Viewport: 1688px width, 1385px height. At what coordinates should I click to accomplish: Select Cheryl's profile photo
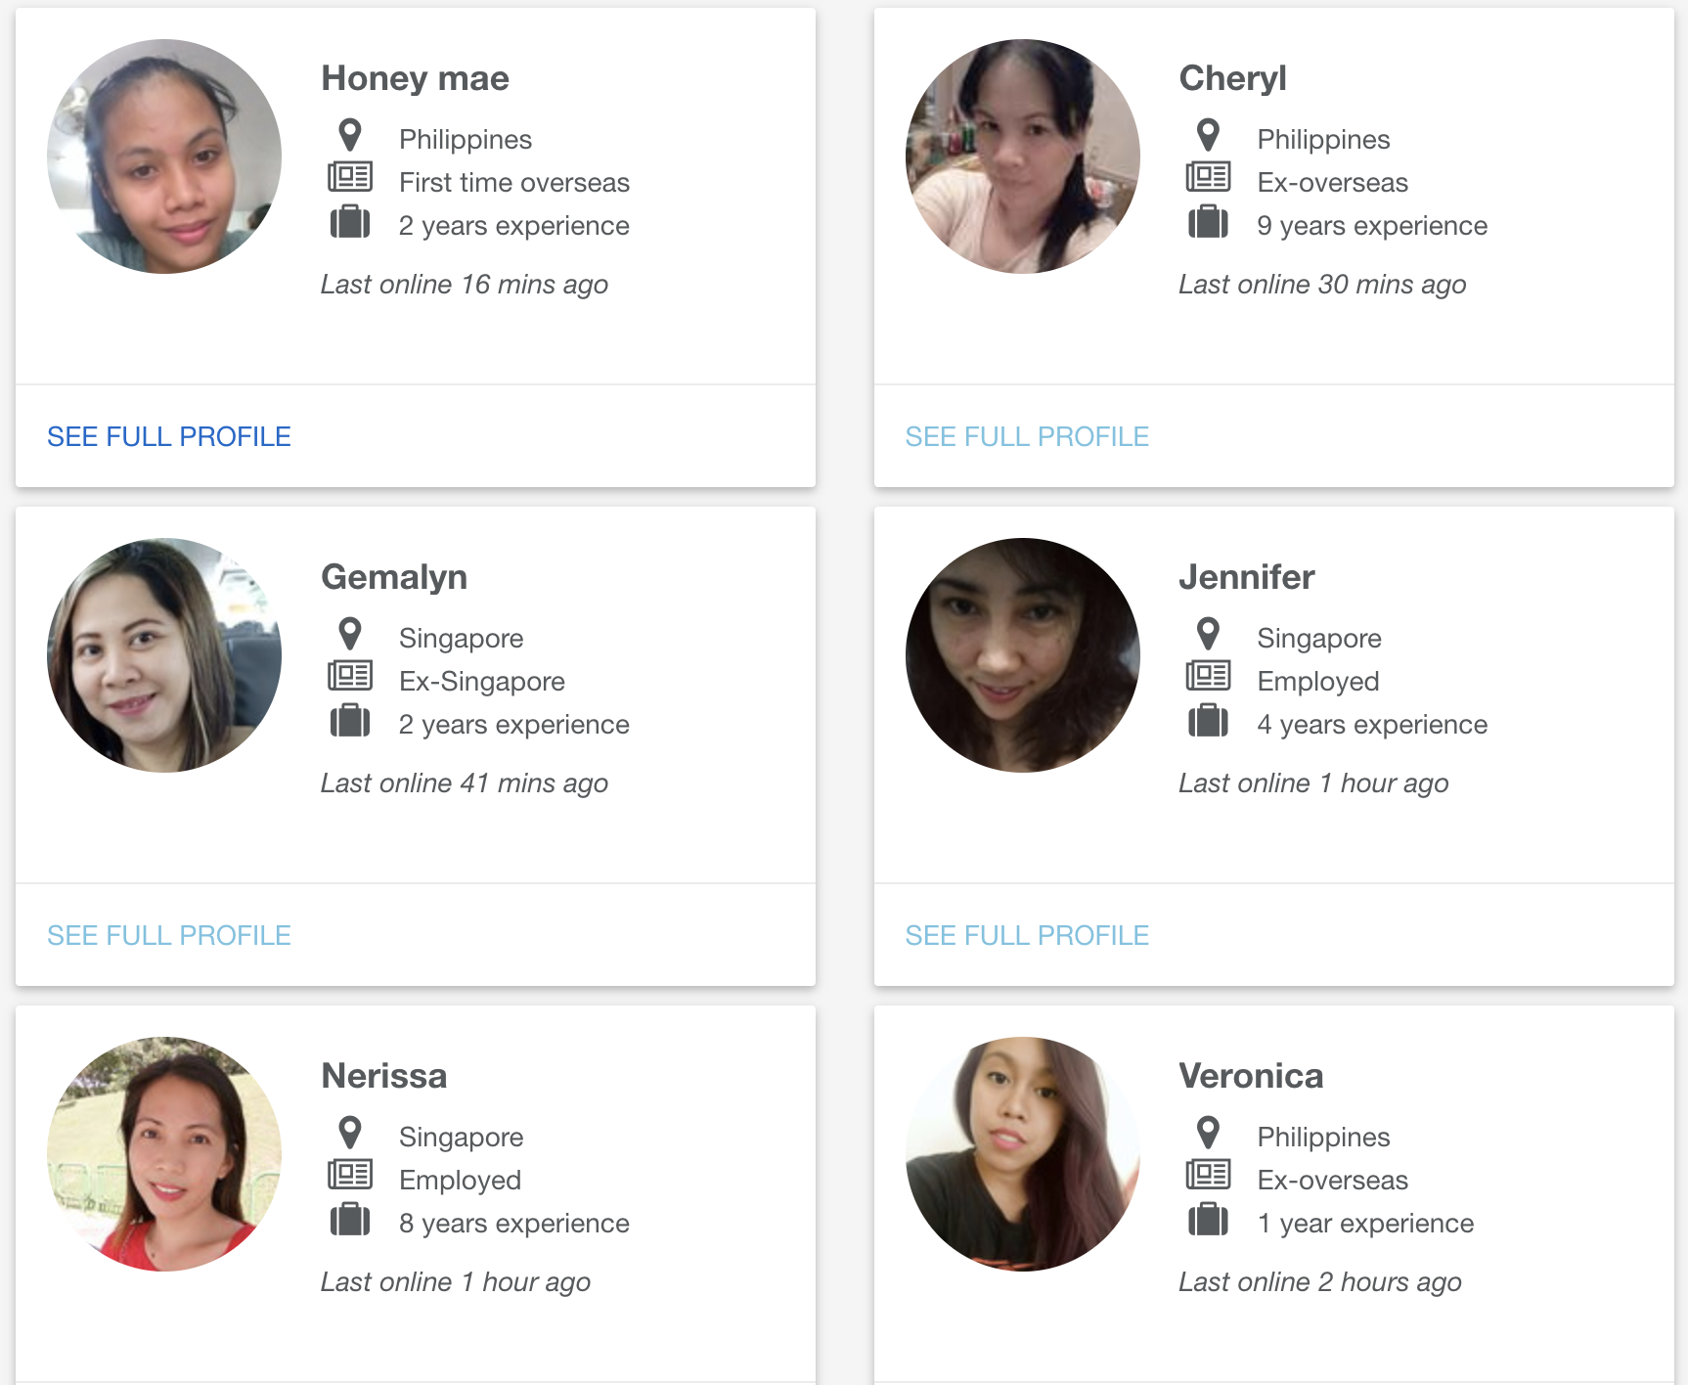click(x=1023, y=156)
